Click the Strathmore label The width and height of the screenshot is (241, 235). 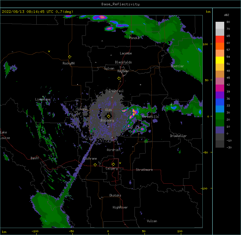click(x=144, y=170)
